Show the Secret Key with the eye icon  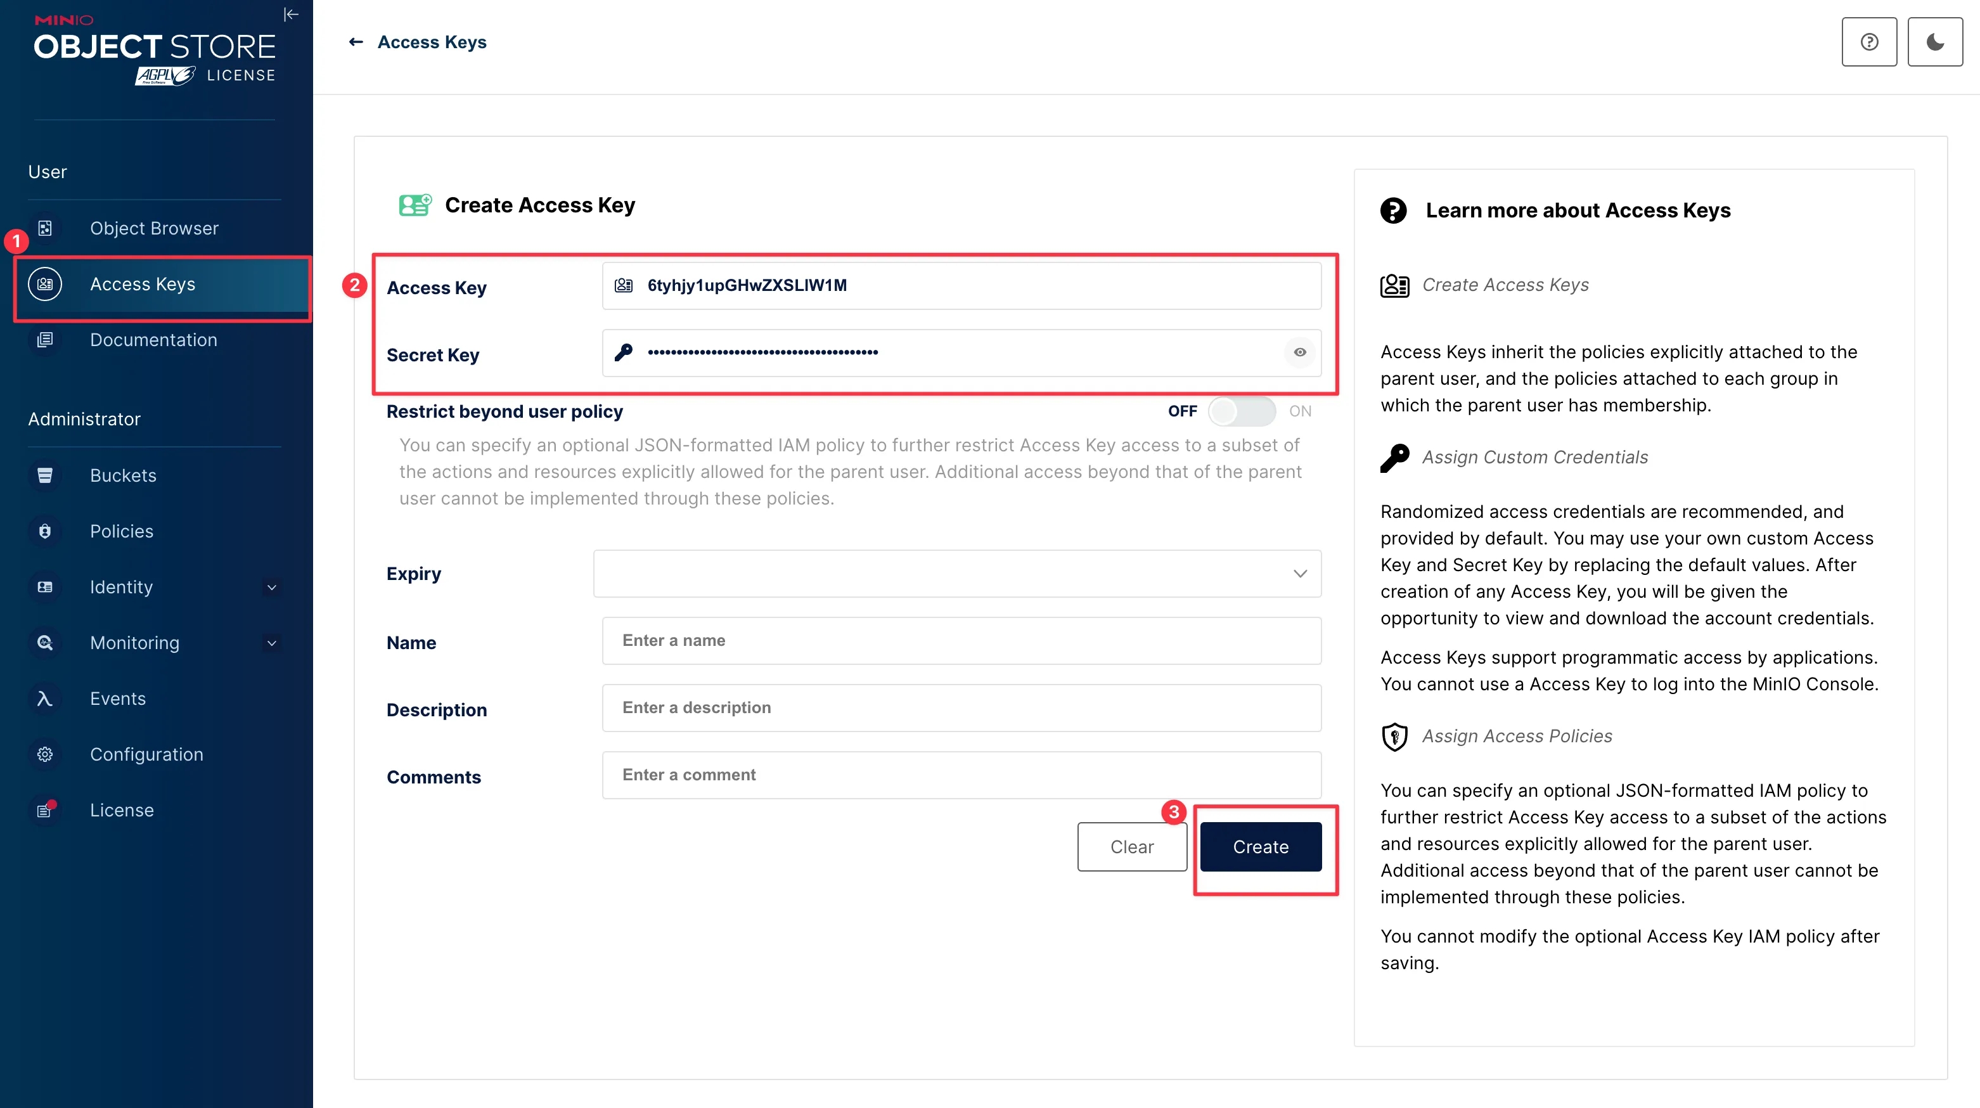(1299, 352)
